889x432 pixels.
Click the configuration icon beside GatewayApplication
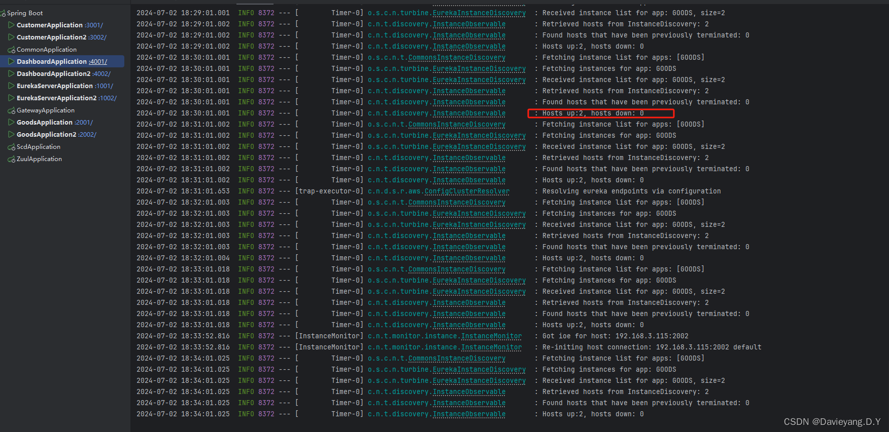click(11, 110)
